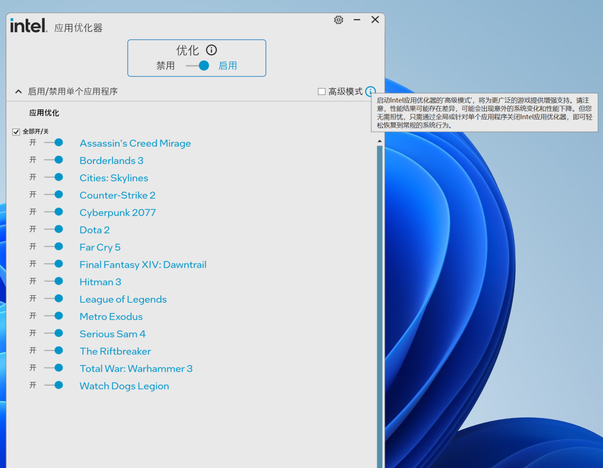Click the scrollbar up arrow
The width and height of the screenshot is (603, 468).
click(x=379, y=142)
